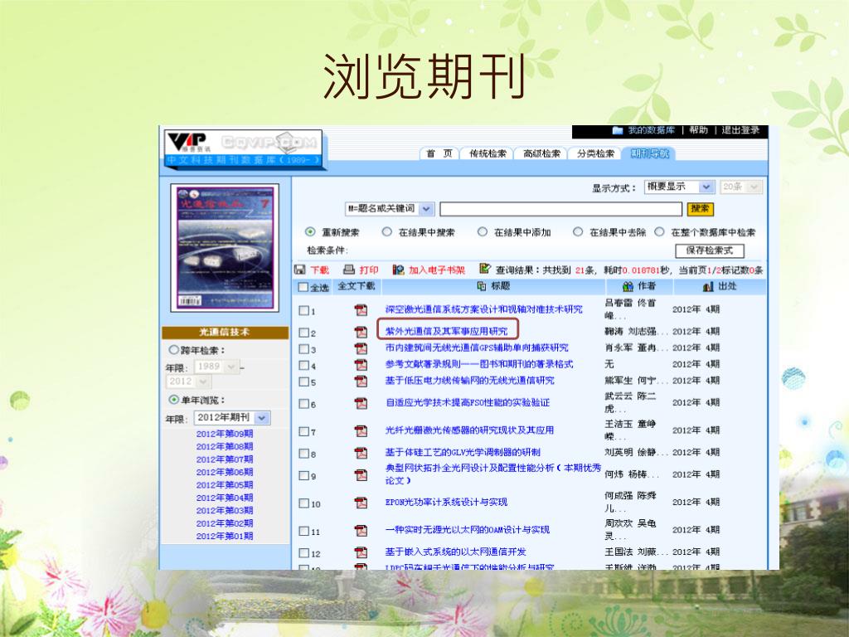Click PDF icon in row 8
The width and height of the screenshot is (849, 637).
tap(361, 453)
